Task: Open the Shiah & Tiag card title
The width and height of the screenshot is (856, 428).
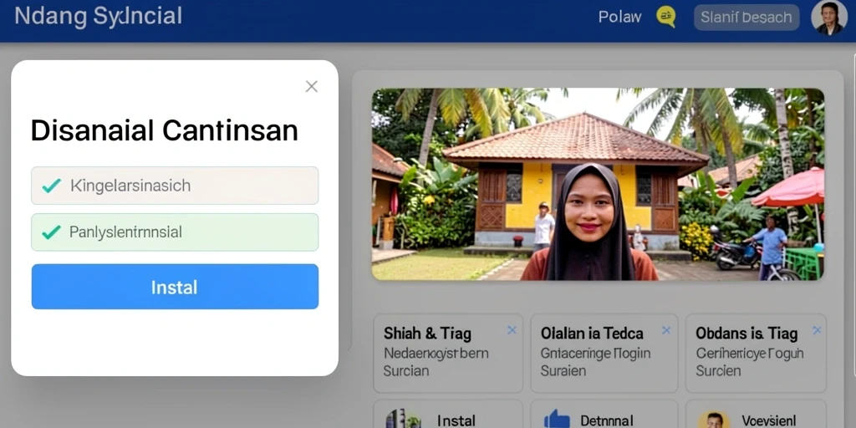Action: click(427, 333)
